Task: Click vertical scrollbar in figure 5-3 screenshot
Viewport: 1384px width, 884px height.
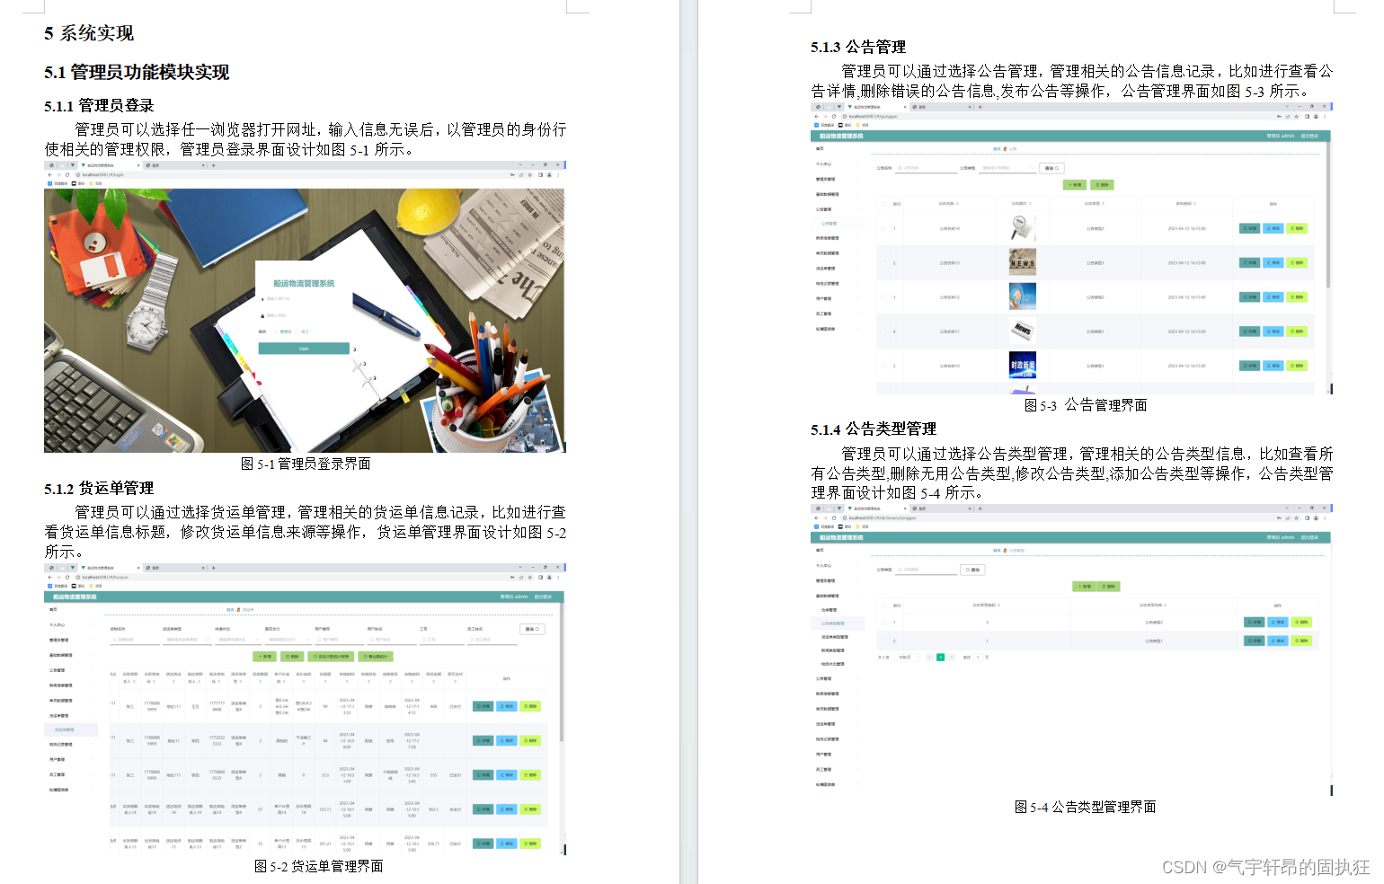Action: click(x=1328, y=216)
